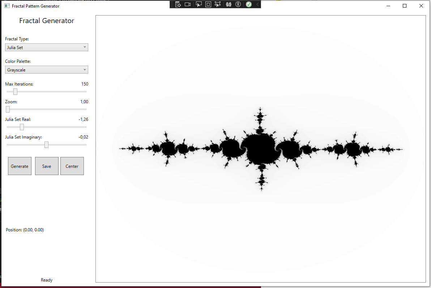Save the current fractal image
431x288 pixels.
click(x=47, y=166)
